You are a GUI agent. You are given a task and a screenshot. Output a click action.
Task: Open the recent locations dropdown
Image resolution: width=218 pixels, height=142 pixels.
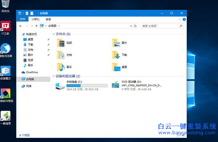[32, 26]
